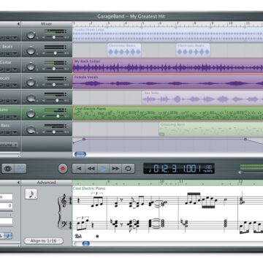Click the Vocals track pan knob

(31, 82)
